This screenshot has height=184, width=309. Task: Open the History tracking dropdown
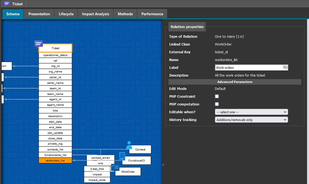(x=251, y=120)
